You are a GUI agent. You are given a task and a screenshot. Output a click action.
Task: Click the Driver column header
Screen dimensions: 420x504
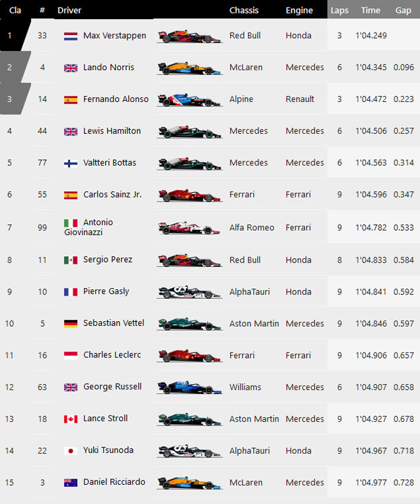(x=69, y=10)
